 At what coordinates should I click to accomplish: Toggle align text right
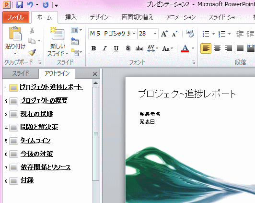(x=229, y=48)
